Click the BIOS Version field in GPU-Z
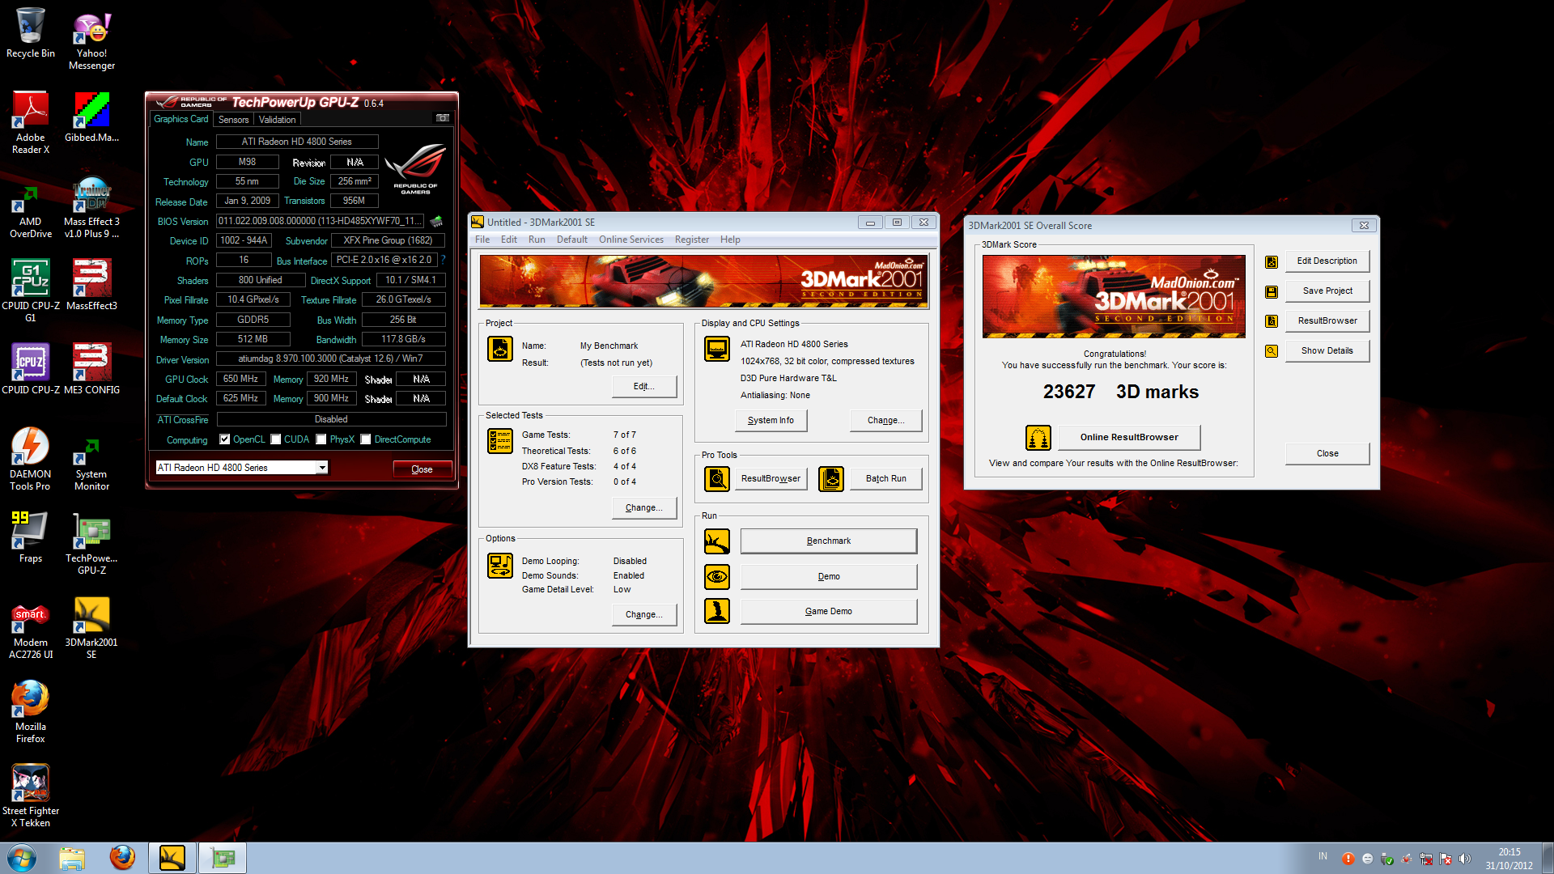This screenshot has height=874, width=1554. coord(320,221)
